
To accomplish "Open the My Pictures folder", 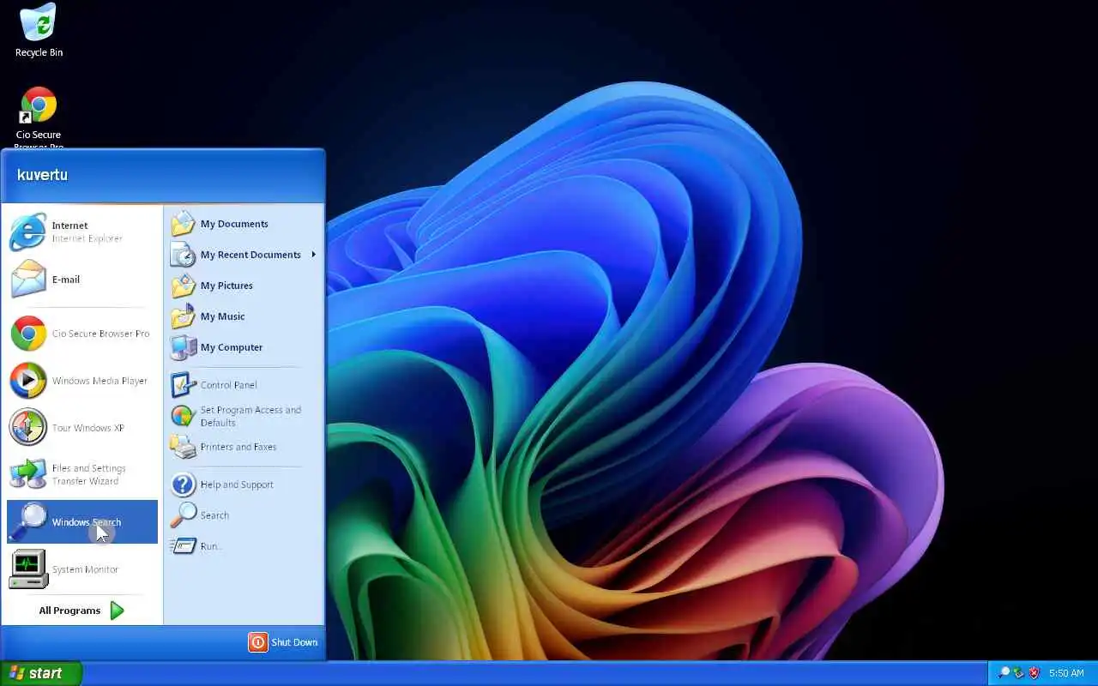I will click(244, 286).
